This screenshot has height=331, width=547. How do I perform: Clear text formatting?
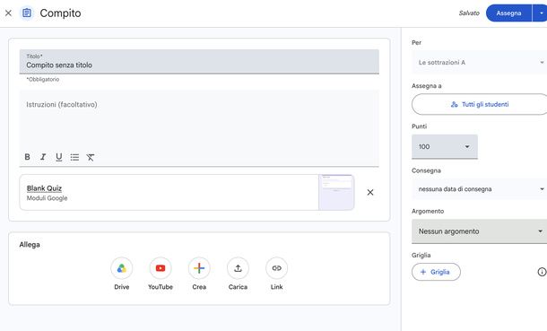[91, 157]
